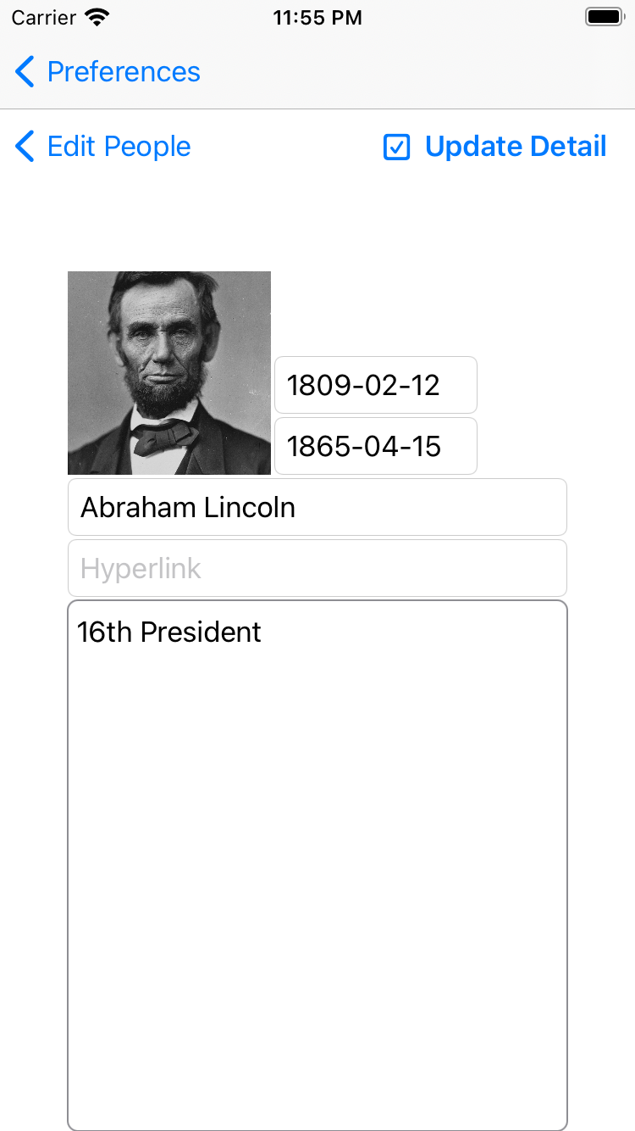Viewport: 635px width, 1131px height.
Task: Return to the Edit People list label
Action: 119,147
